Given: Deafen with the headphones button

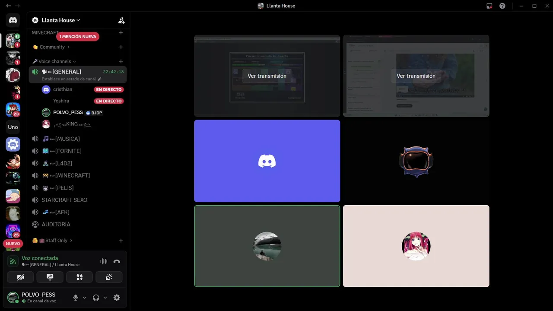Looking at the screenshot, I should click(96, 298).
